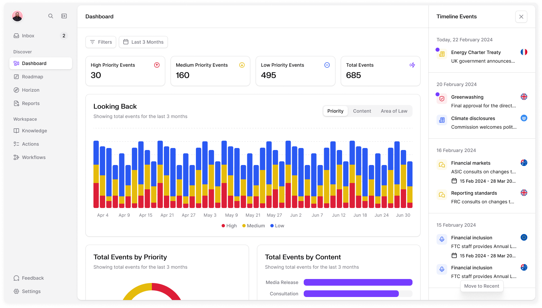Click the Financial markets consultation icon
This screenshot has height=308, width=542.
point(442,165)
